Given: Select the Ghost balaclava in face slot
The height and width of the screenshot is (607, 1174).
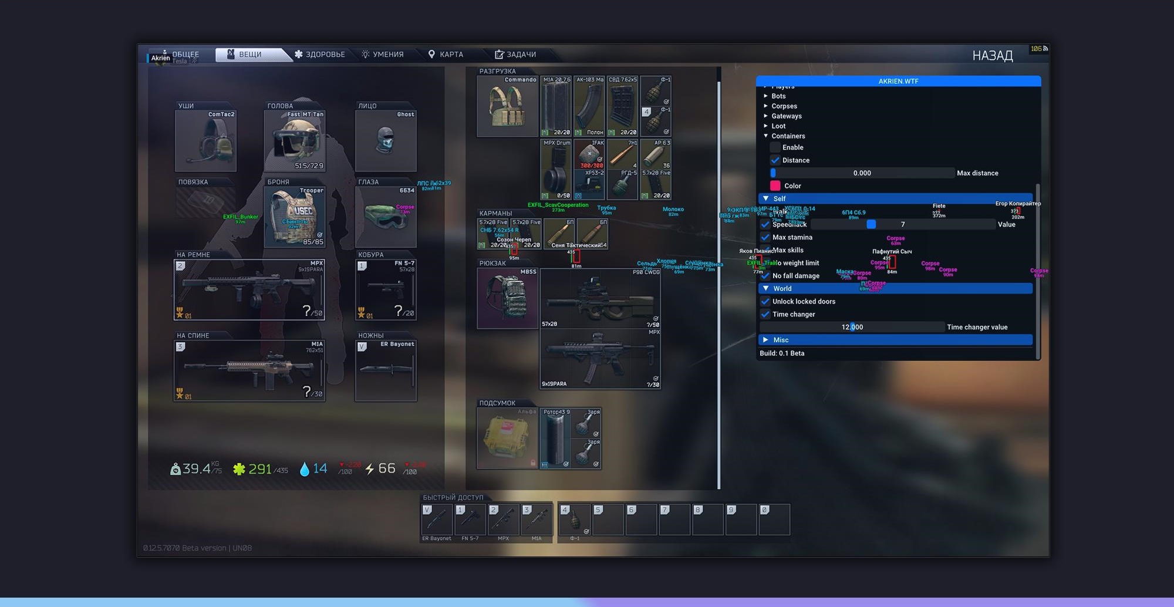Looking at the screenshot, I should click(x=386, y=141).
